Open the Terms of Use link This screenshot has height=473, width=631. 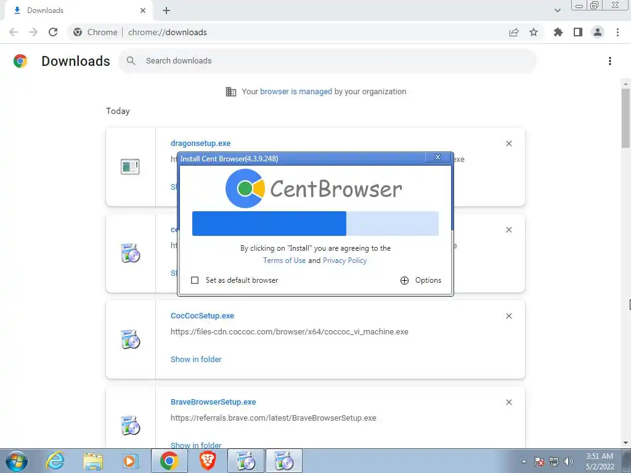point(284,261)
